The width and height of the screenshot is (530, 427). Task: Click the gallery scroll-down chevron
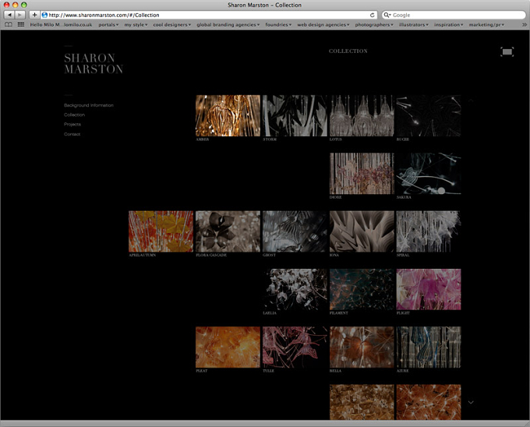point(471,402)
